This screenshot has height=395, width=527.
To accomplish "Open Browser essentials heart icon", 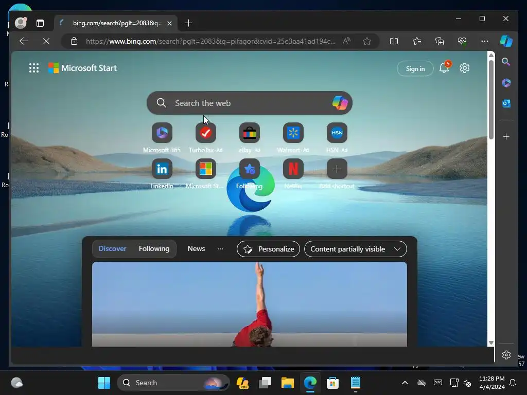I will point(462,41).
